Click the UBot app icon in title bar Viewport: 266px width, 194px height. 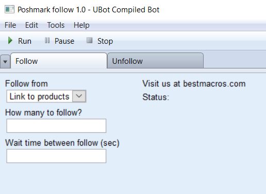pyautogui.click(x=9, y=9)
